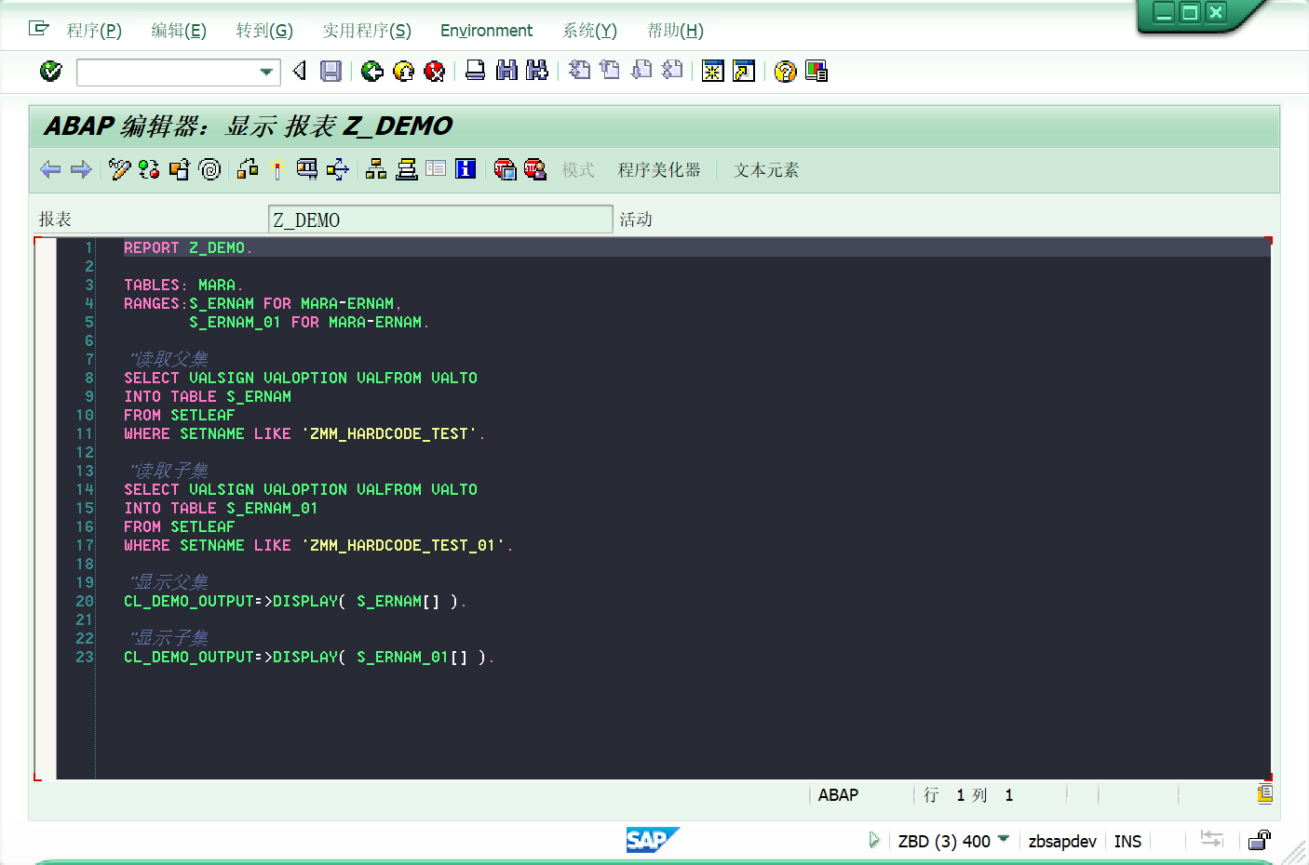Click the Z_DEMO report name input field

pos(439,219)
